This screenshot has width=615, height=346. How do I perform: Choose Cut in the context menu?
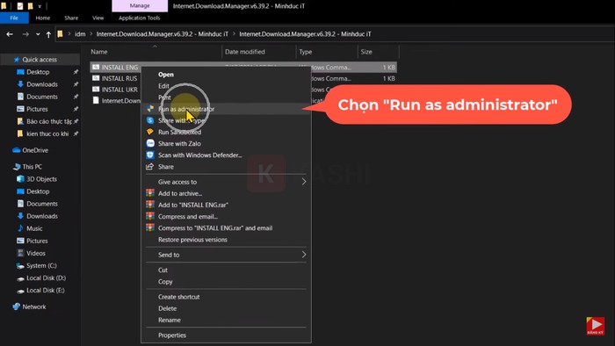tap(163, 270)
